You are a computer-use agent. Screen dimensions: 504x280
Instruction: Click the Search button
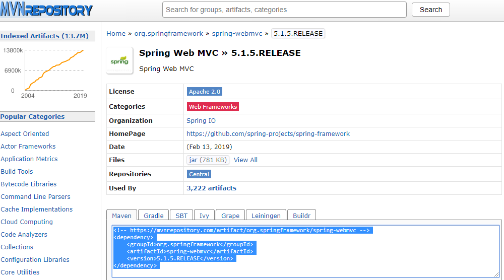[430, 10]
